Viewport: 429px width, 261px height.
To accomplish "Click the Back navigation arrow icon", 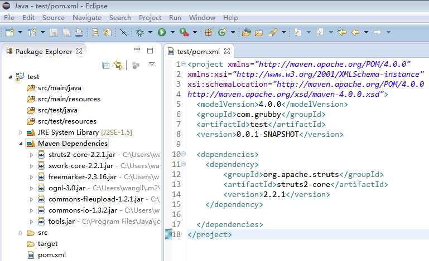I will 355,32.
